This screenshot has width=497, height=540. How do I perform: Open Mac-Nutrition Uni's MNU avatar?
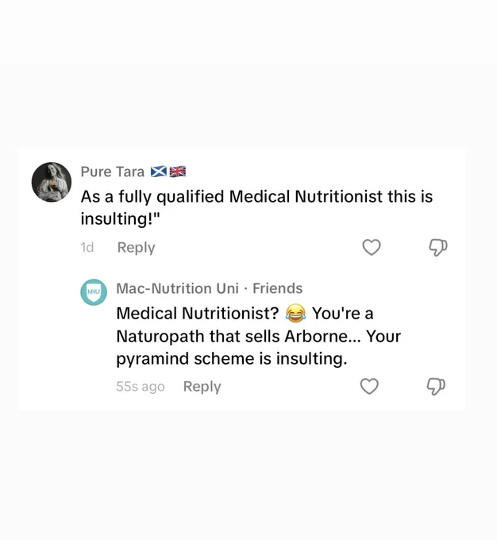[94, 292]
